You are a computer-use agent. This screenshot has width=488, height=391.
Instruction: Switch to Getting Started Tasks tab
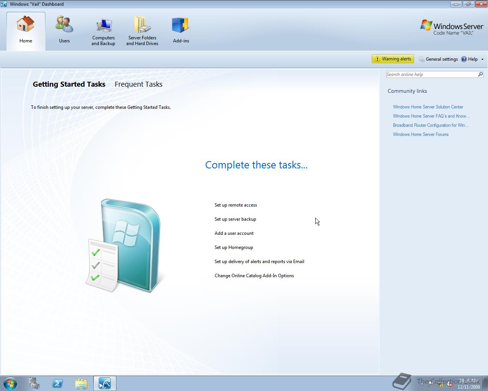[x=69, y=84]
